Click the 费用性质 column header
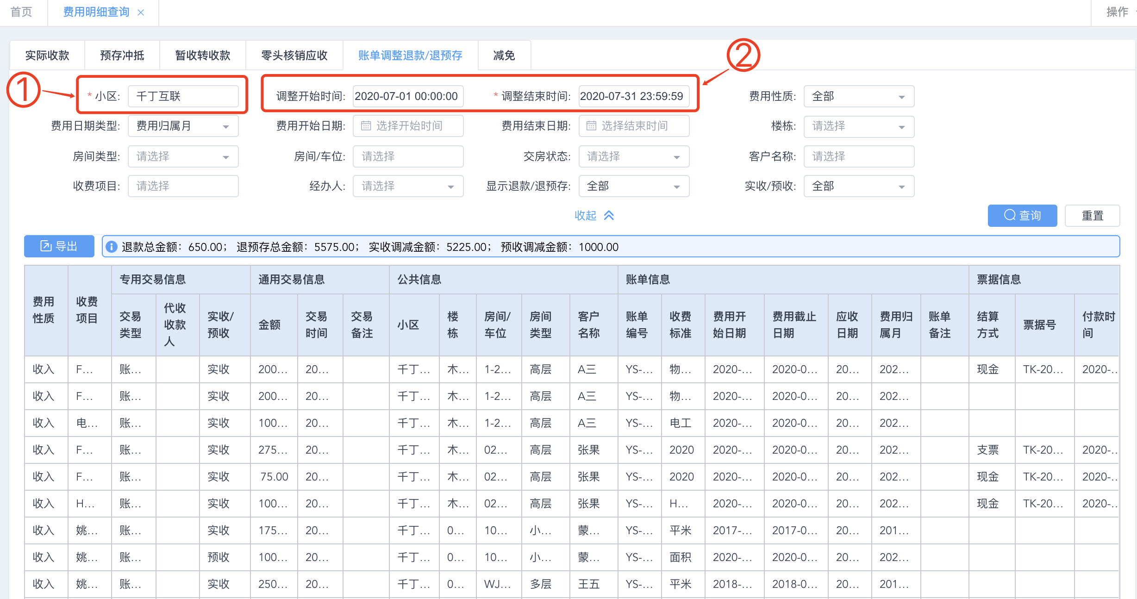1137x599 pixels. (x=46, y=310)
